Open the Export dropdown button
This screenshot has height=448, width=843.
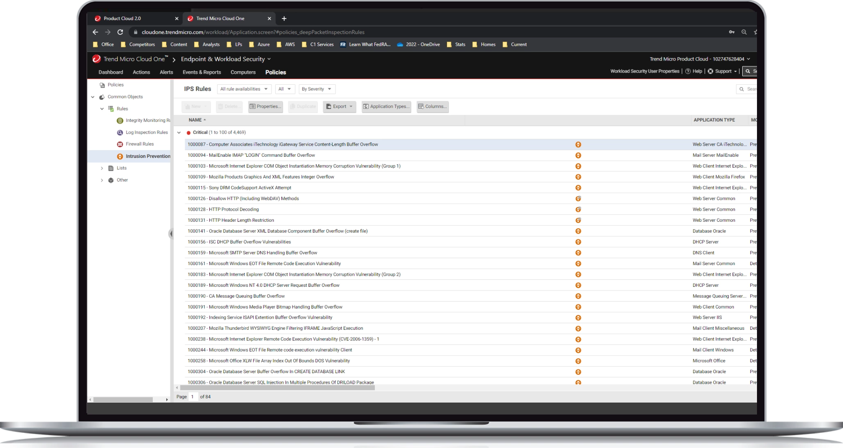[x=339, y=106]
